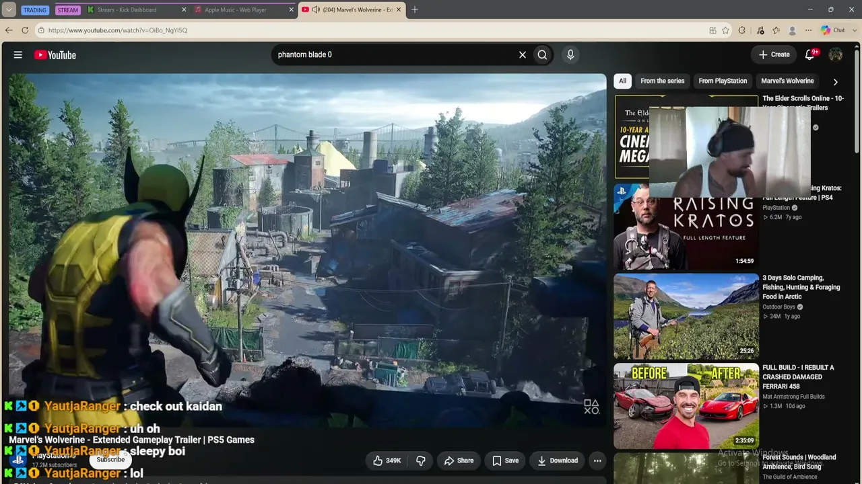862x484 pixels.
Task: Open the 3 Days Solo Camping thumbnail
Action: click(x=686, y=315)
